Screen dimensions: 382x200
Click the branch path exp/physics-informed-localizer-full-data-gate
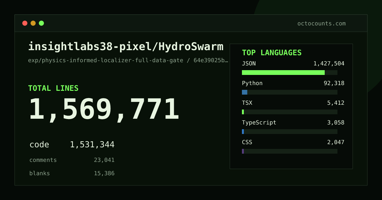pos(106,60)
